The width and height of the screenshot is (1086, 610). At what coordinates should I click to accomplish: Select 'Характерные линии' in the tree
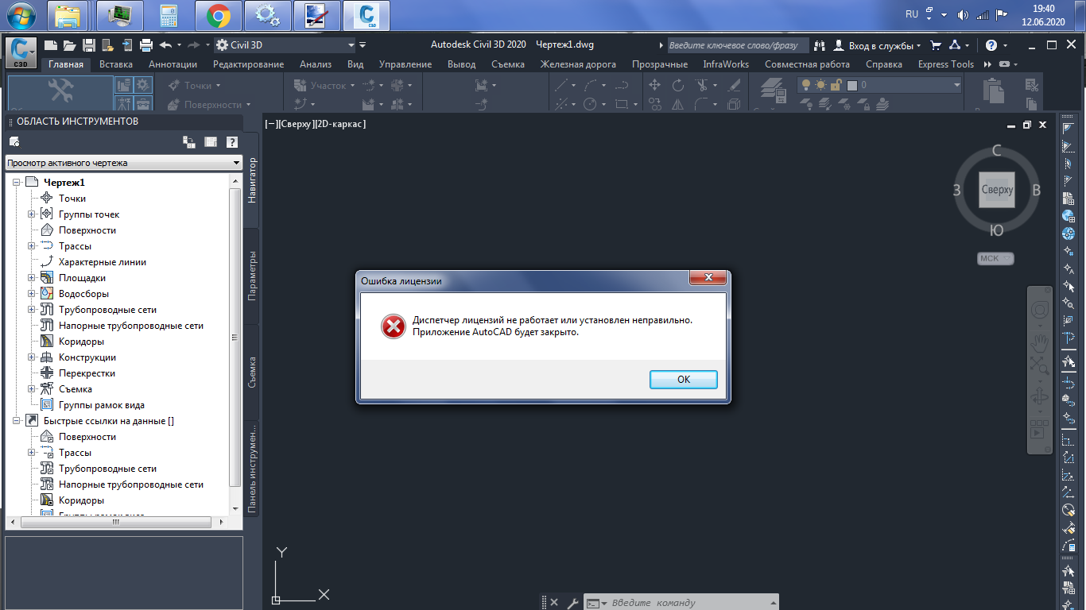click(103, 262)
